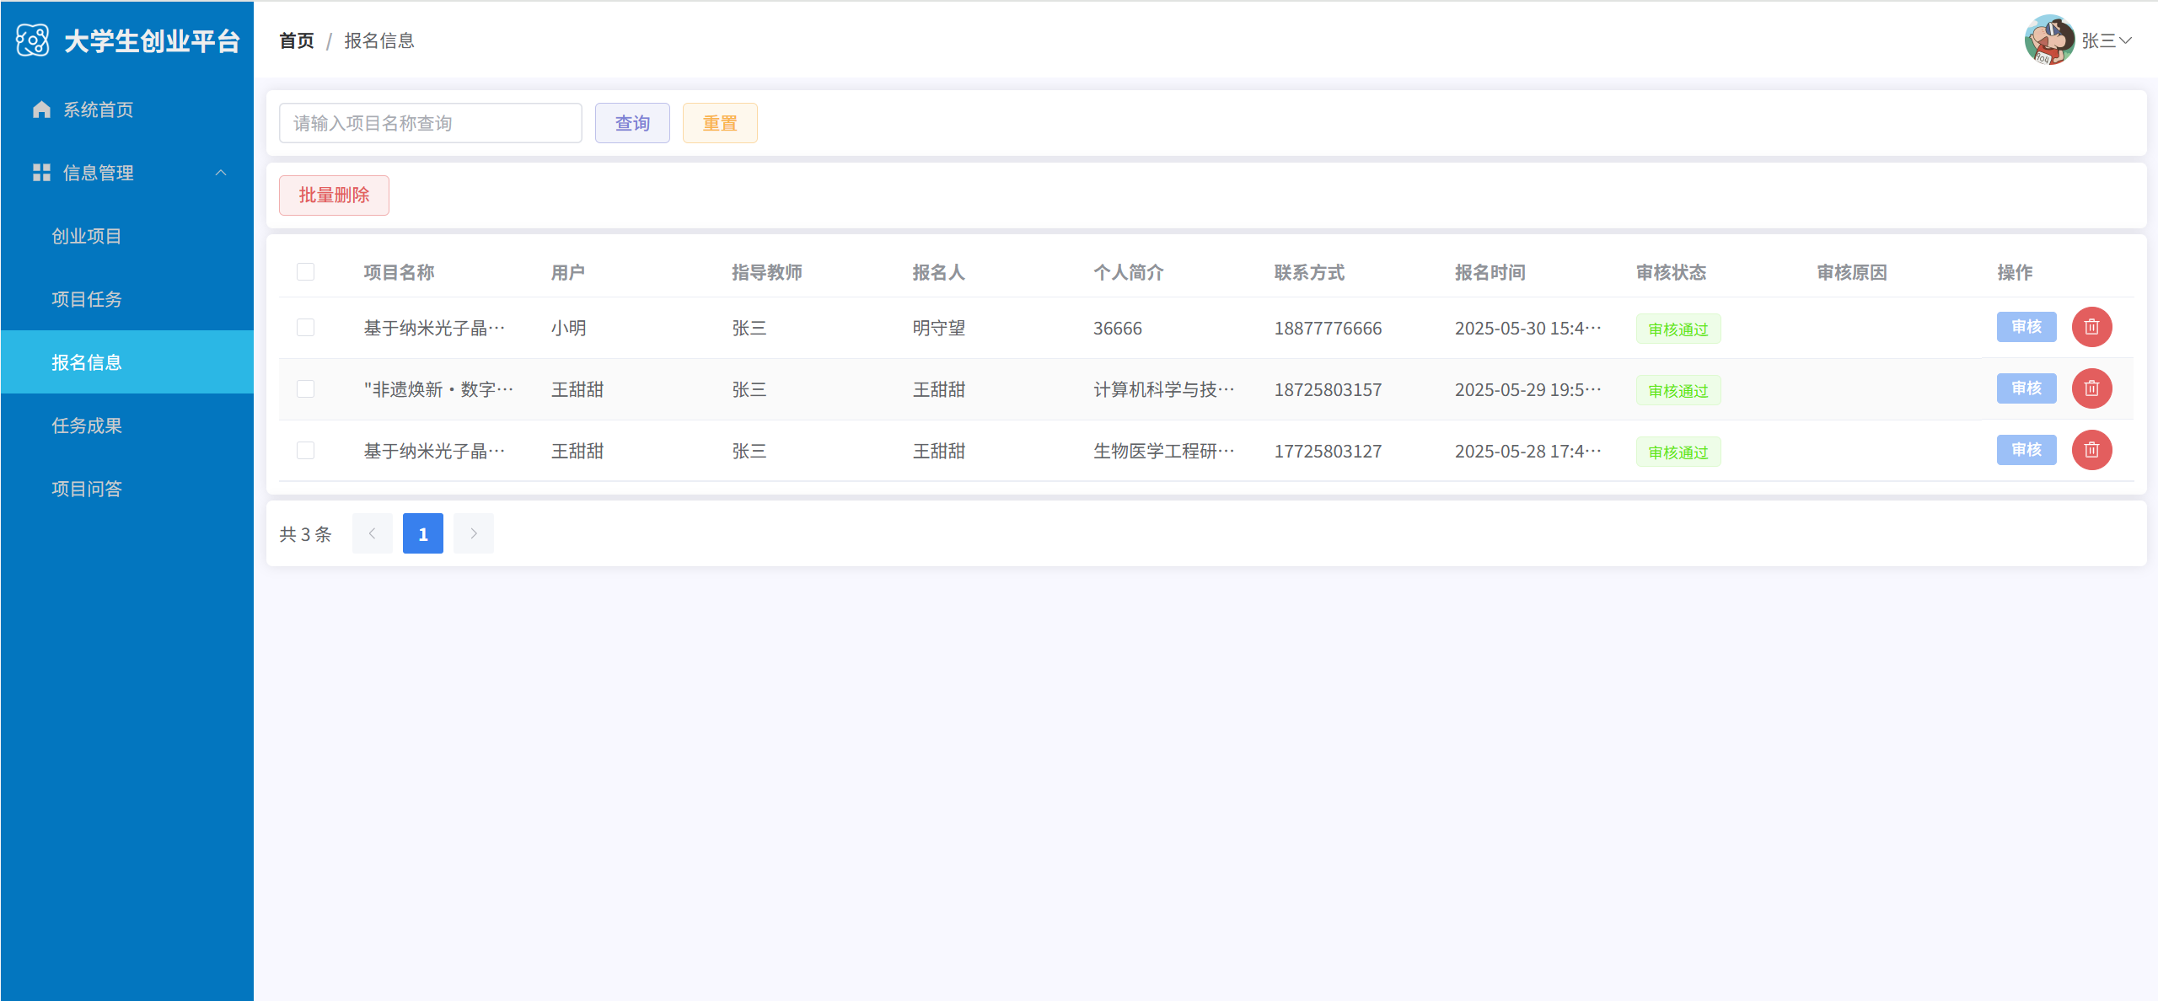Viewport: 2158px width, 1001px height.
Task: Open the 任务成果 menu item
Action: pyautogui.click(x=87, y=426)
